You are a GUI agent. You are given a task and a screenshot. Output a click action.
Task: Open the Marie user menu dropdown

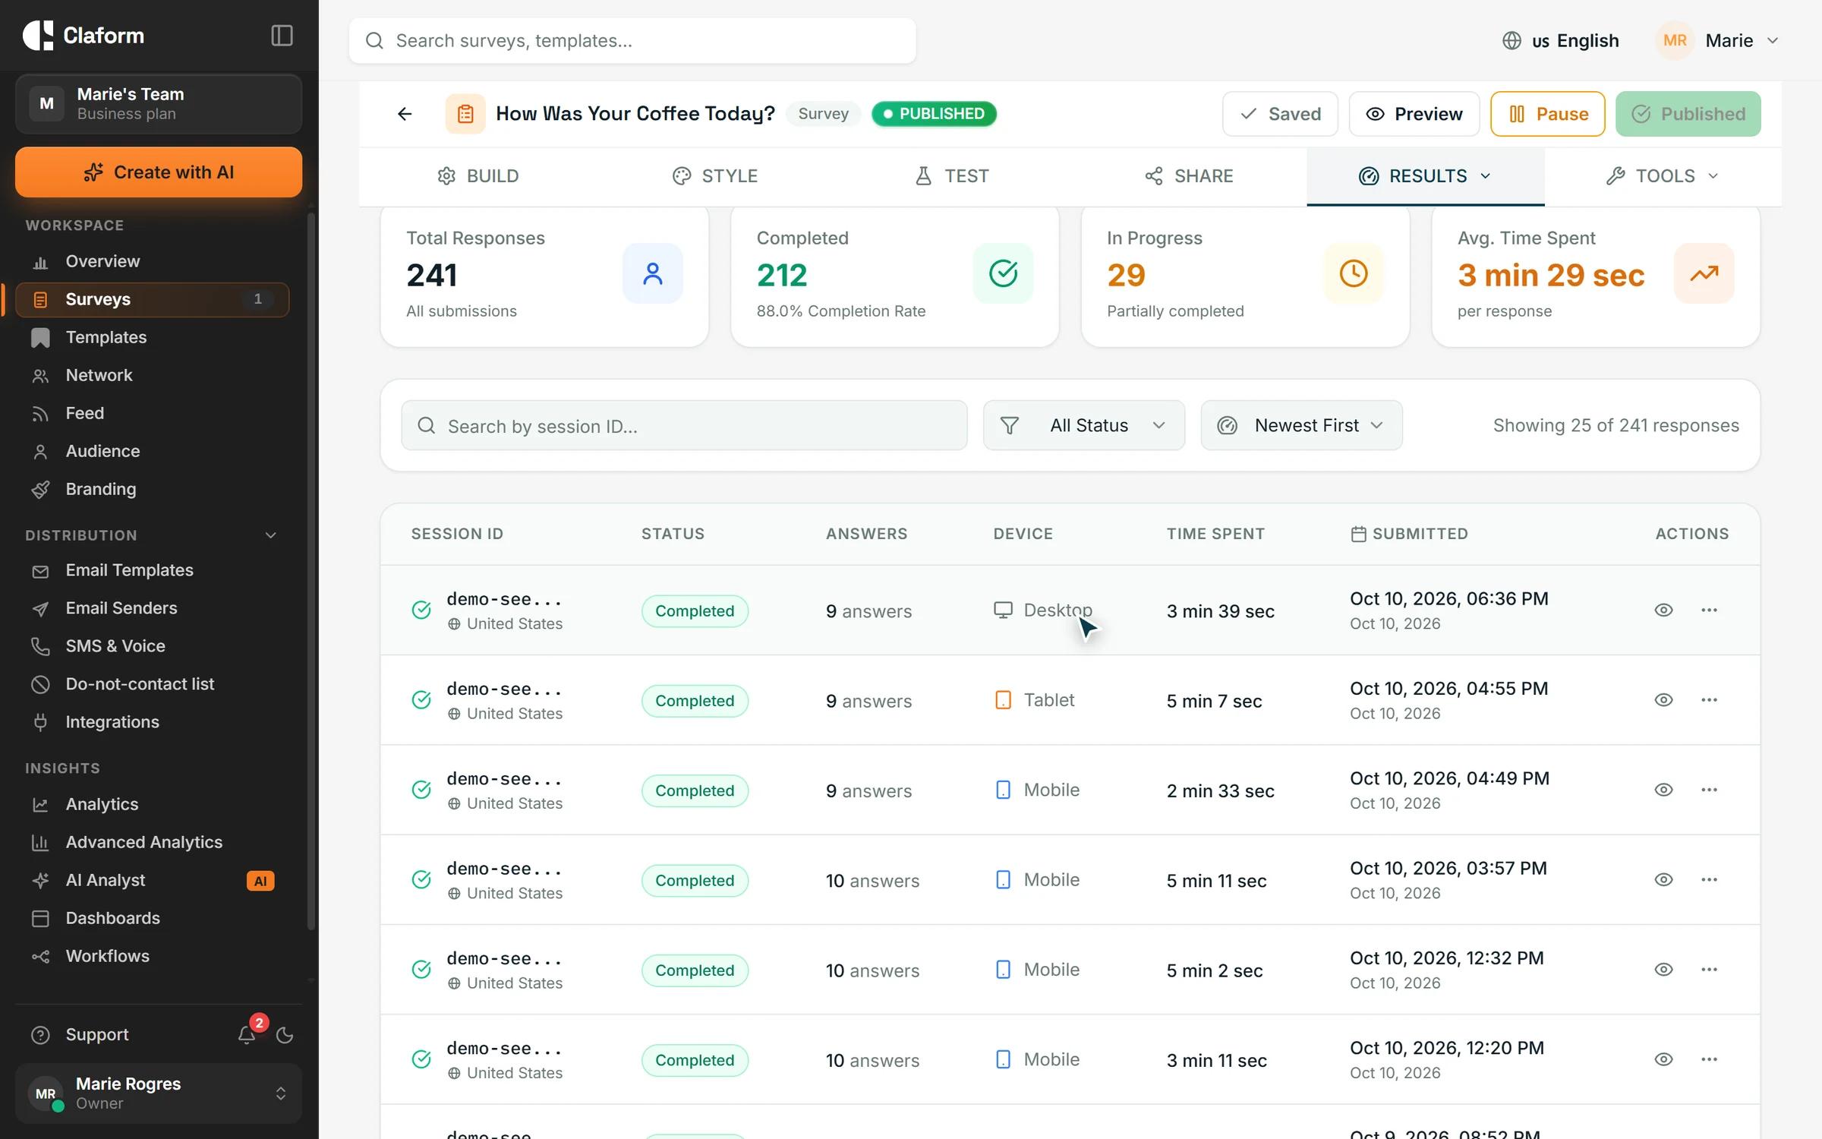(1718, 40)
